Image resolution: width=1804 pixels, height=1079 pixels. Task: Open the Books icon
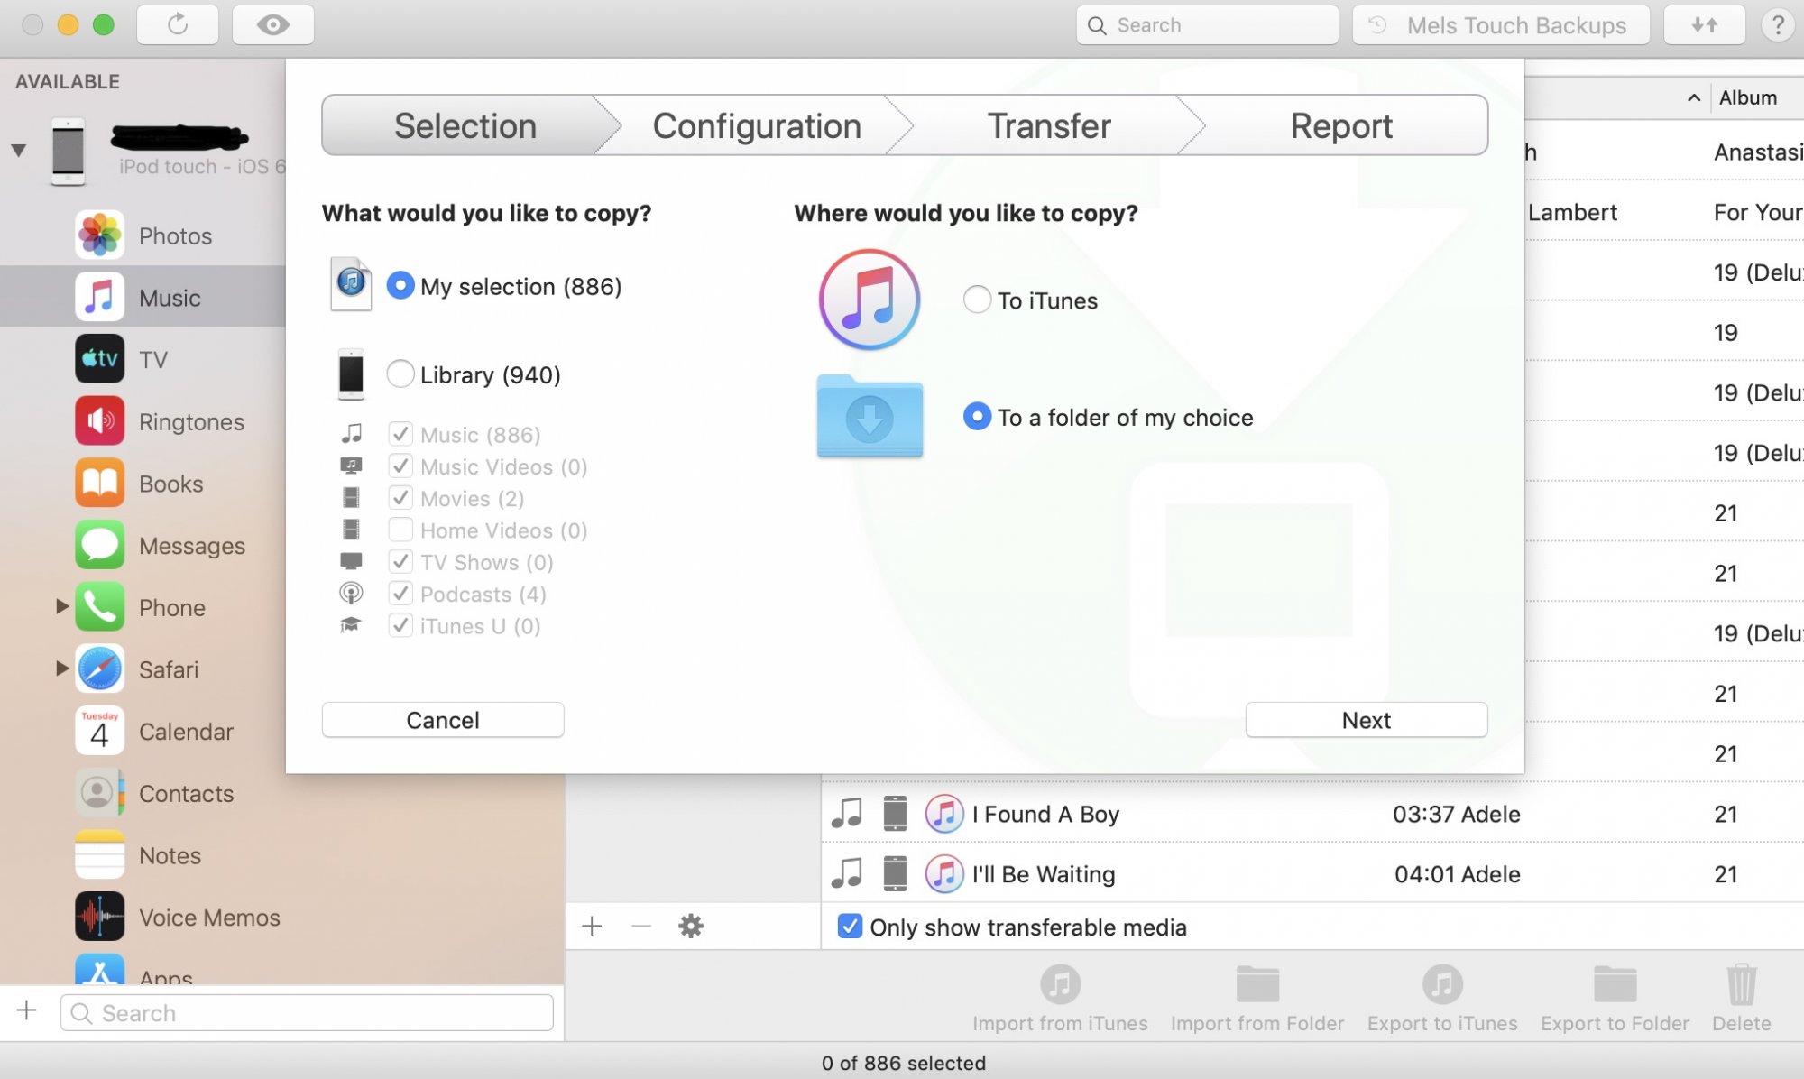pos(99,484)
